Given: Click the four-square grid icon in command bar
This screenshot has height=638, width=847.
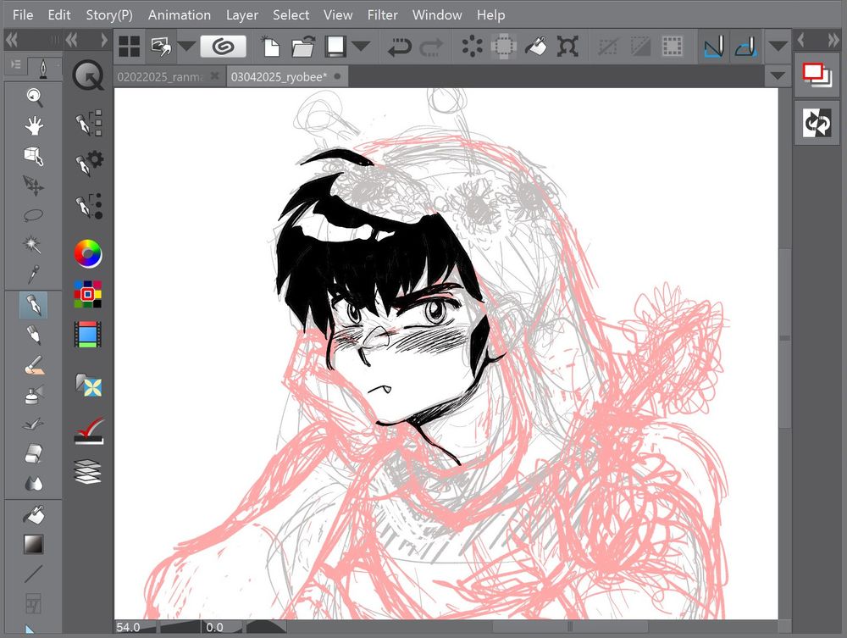Looking at the screenshot, I should (130, 47).
